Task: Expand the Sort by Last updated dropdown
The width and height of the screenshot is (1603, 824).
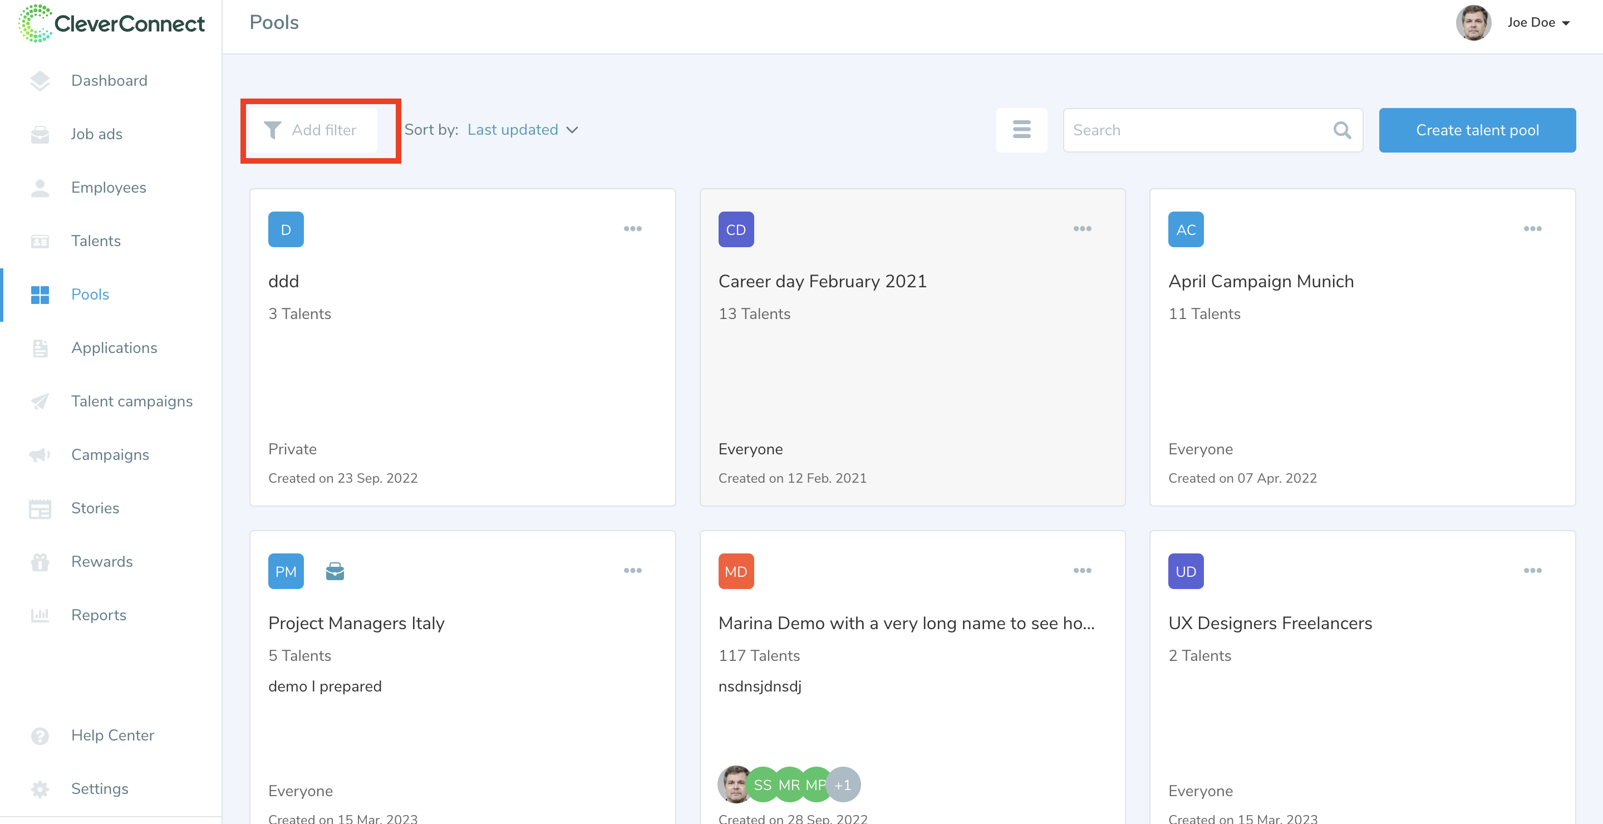Action: (x=523, y=130)
